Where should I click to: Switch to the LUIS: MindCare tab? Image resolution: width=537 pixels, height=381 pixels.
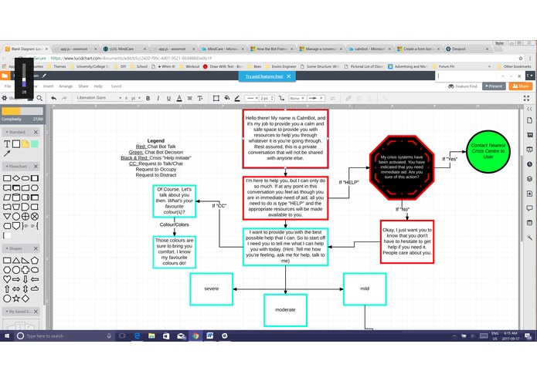pos(124,49)
